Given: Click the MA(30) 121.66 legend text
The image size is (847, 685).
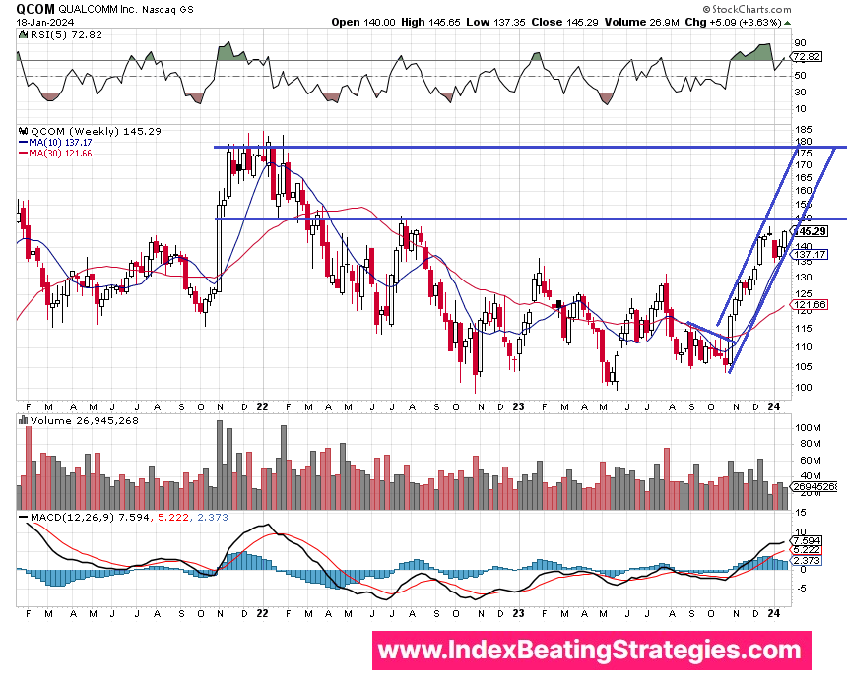Looking at the screenshot, I should 60,154.
